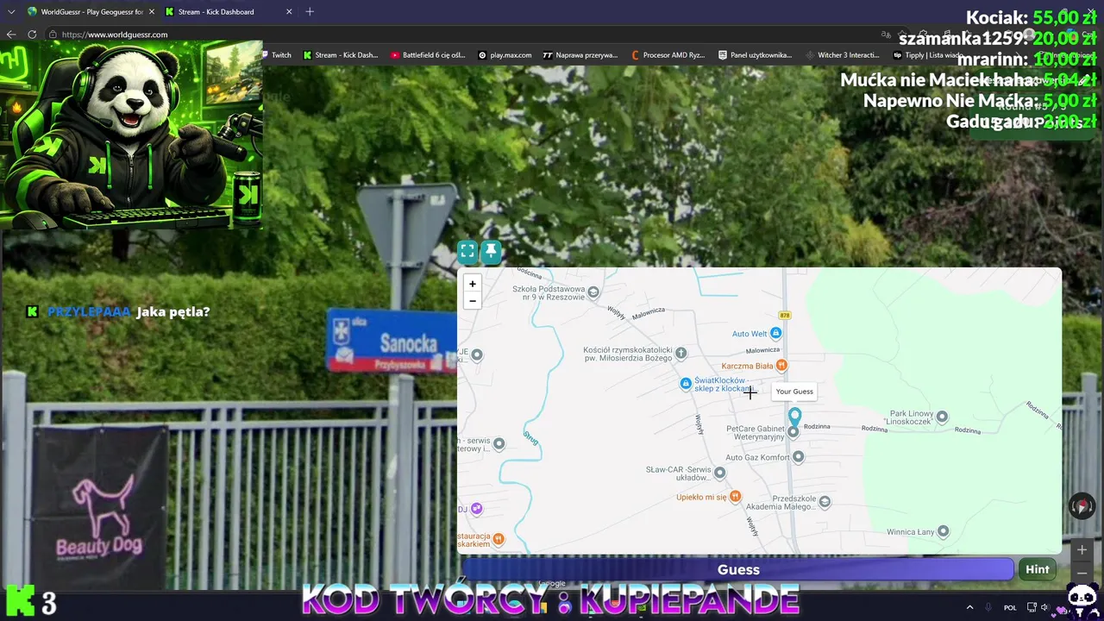Select the teal Your Guess pin
Viewport: 1104px width, 621px height.
794,417
